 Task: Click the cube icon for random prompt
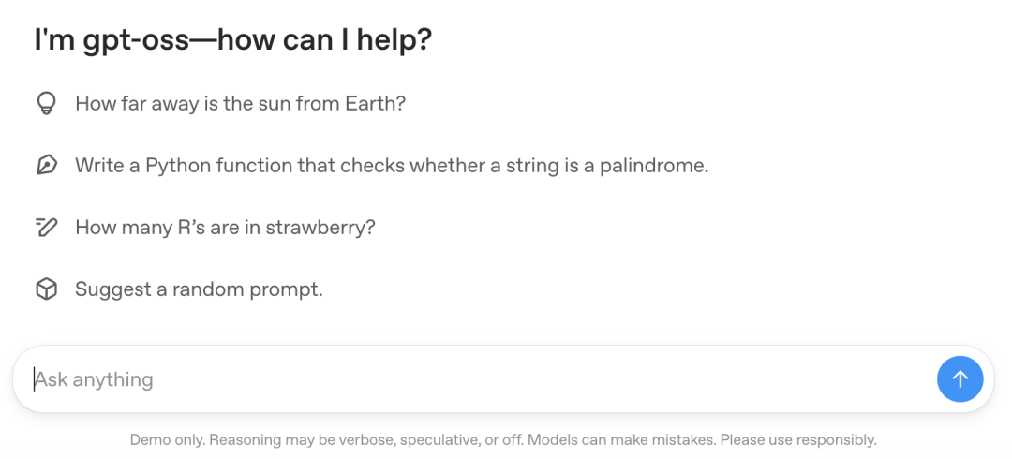47,289
